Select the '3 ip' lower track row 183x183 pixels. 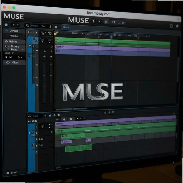[46, 145]
